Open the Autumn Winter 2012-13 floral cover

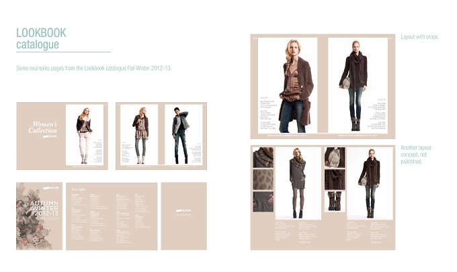[x=40, y=216]
